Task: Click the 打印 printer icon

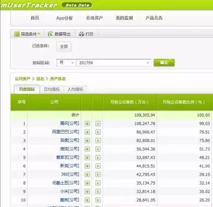Action: click(82, 34)
